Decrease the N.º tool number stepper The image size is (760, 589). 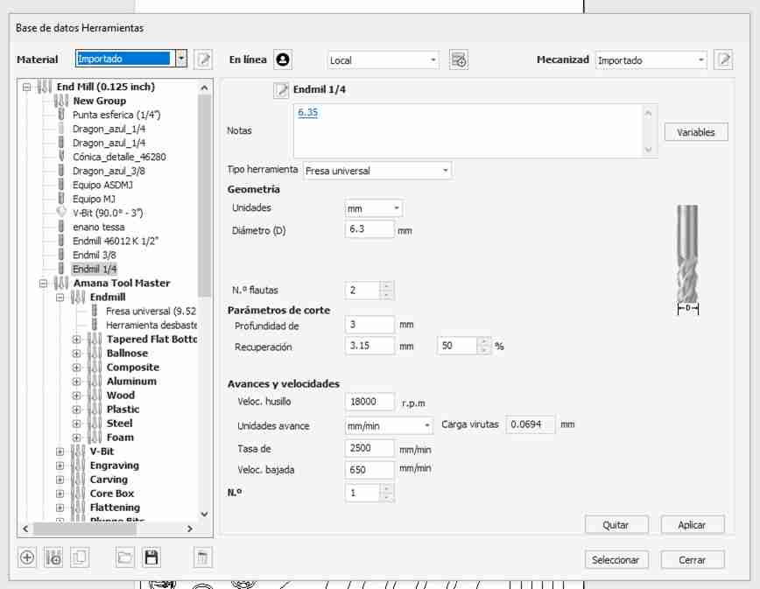(x=386, y=497)
